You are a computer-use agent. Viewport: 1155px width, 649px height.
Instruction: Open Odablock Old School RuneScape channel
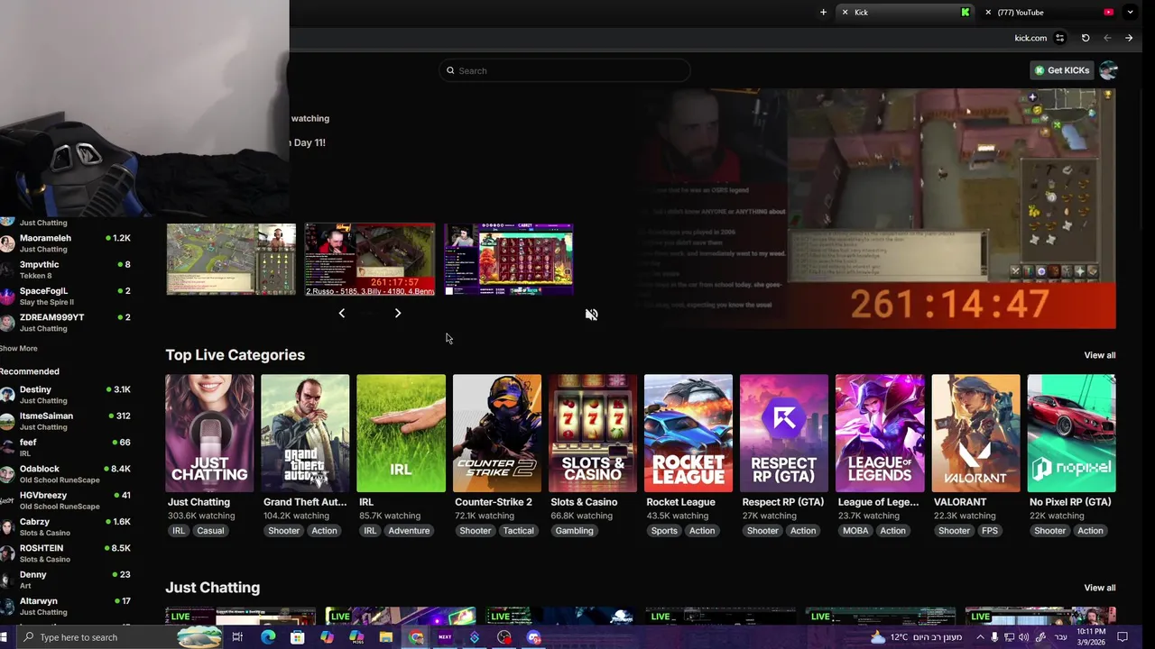(67, 474)
